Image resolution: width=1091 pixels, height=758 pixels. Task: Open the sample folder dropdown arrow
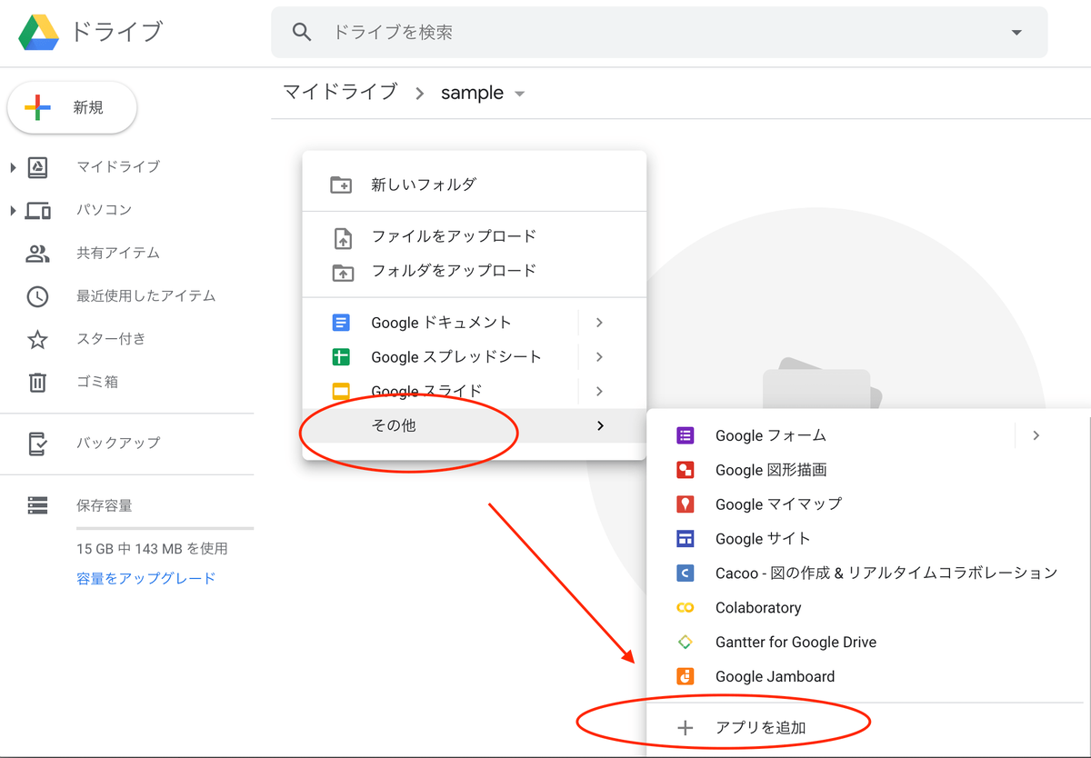[519, 94]
